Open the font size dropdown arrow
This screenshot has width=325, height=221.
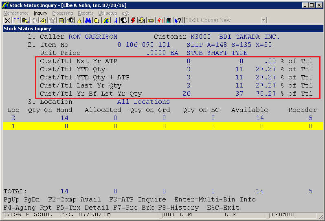(264, 20)
